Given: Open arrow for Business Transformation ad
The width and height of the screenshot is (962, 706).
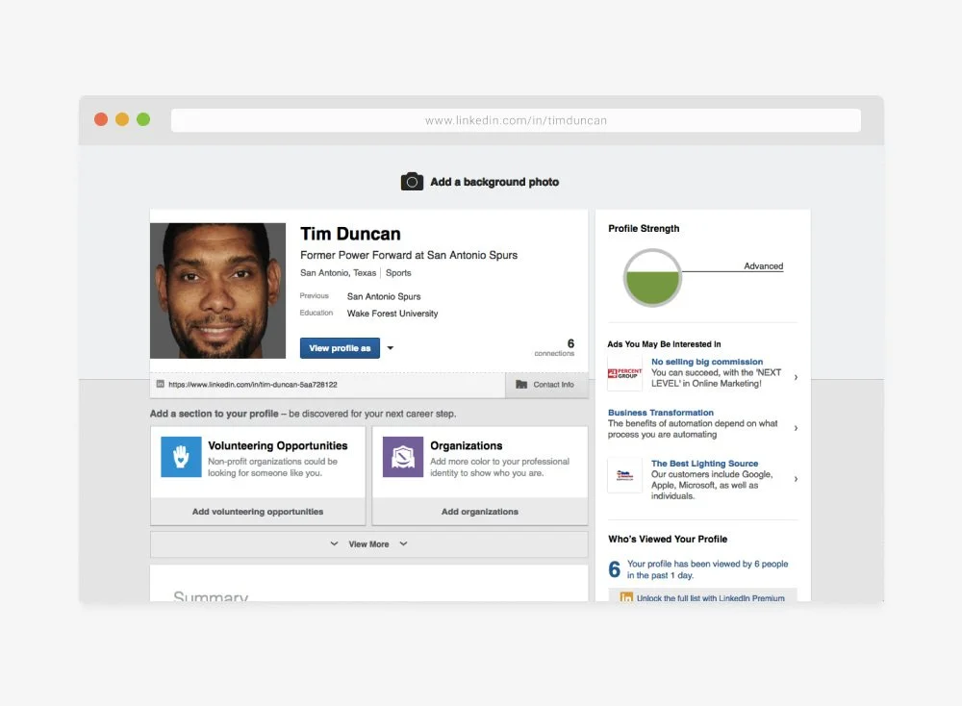Looking at the screenshot, I should tap(796, 428).
